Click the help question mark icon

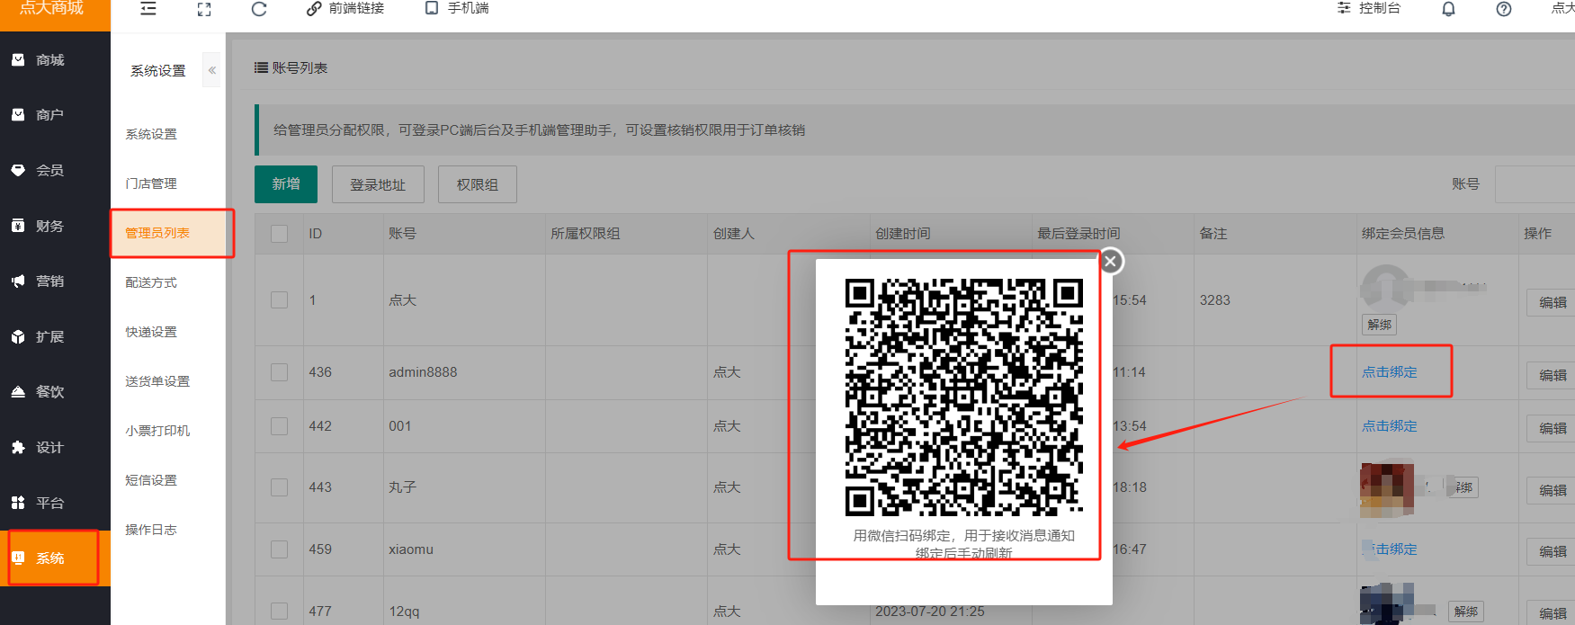point(1504,9)
